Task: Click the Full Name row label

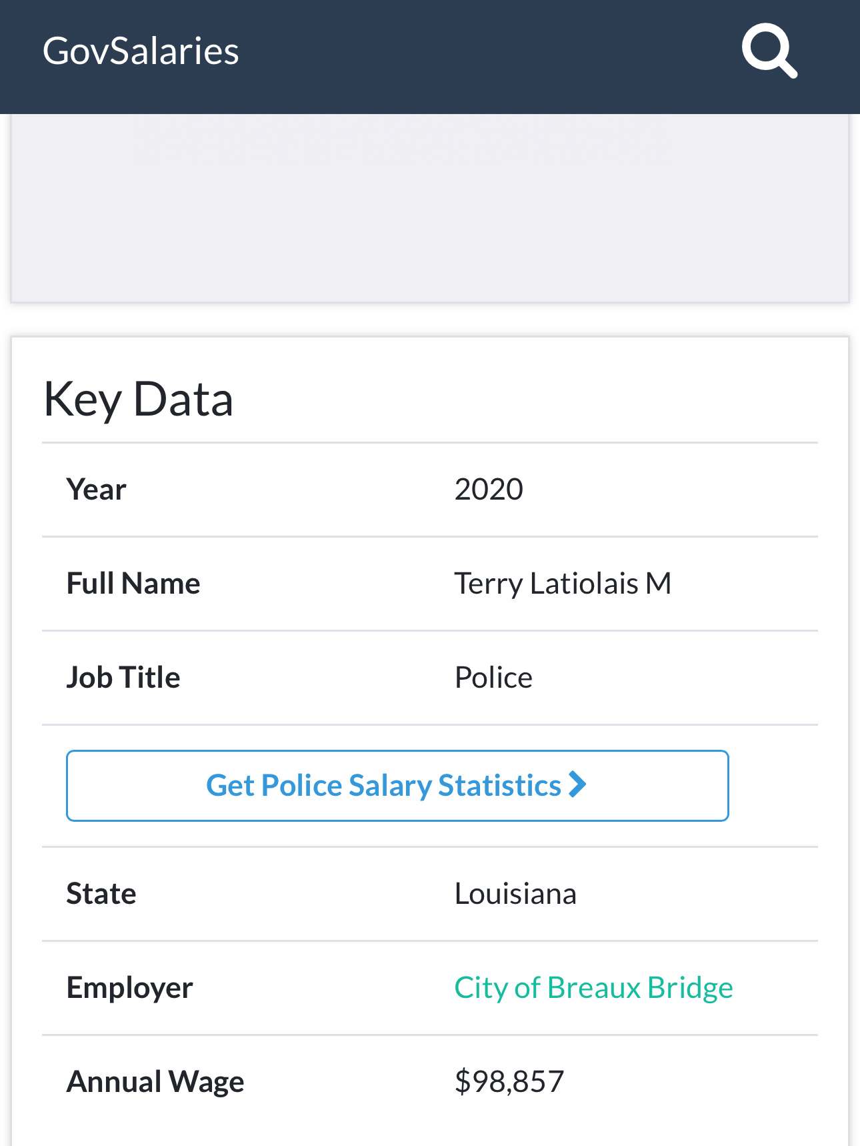Action: [133, 584]
